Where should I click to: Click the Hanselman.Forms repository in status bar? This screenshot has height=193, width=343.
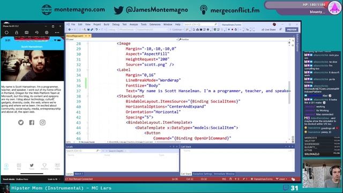tap(262, 179)
